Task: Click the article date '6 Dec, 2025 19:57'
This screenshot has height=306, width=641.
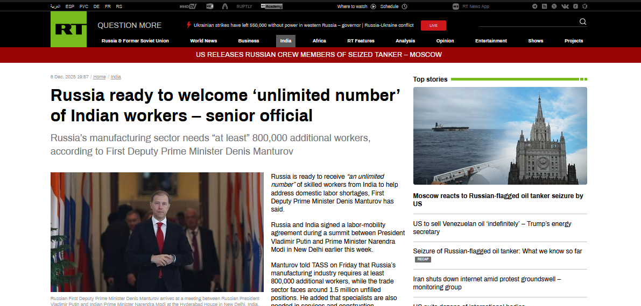Action: click(69, 77)
